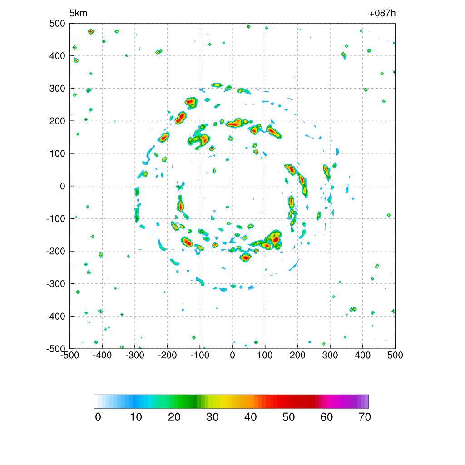465x465 pixels.
Task: Select y-axis tick label 100
Action: 57,153
